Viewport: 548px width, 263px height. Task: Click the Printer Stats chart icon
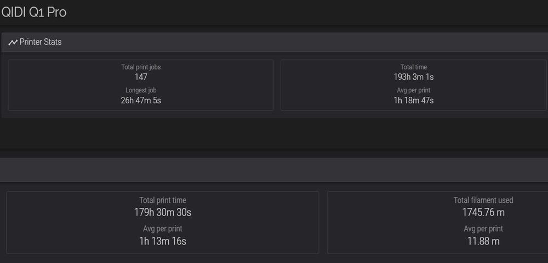13,42
